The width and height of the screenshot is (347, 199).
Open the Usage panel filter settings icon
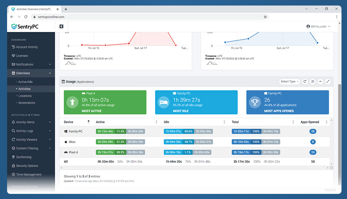[313, 82]
